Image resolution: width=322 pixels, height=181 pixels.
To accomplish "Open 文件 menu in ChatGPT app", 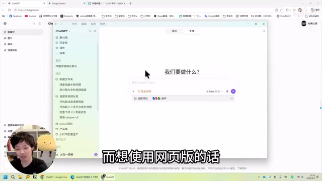I will coord(74,24).
